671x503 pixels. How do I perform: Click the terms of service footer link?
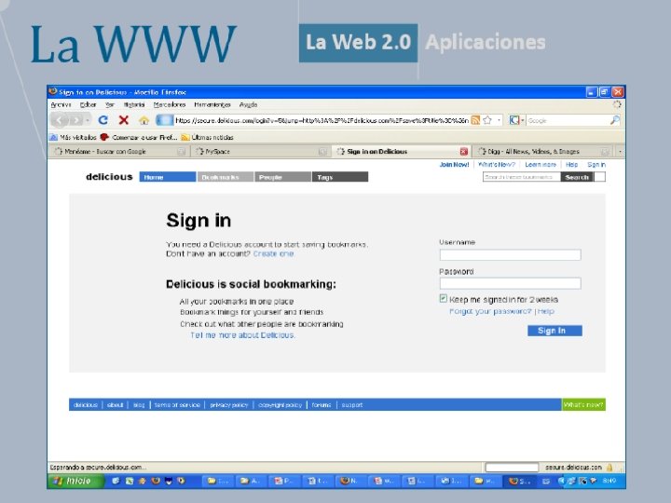pos(177,405)
